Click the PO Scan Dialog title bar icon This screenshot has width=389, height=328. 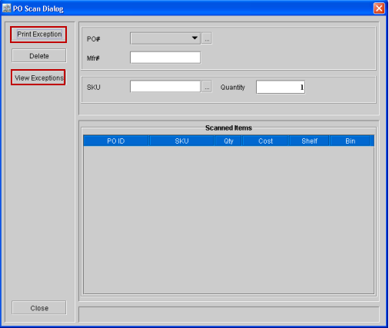pos(7,8)
